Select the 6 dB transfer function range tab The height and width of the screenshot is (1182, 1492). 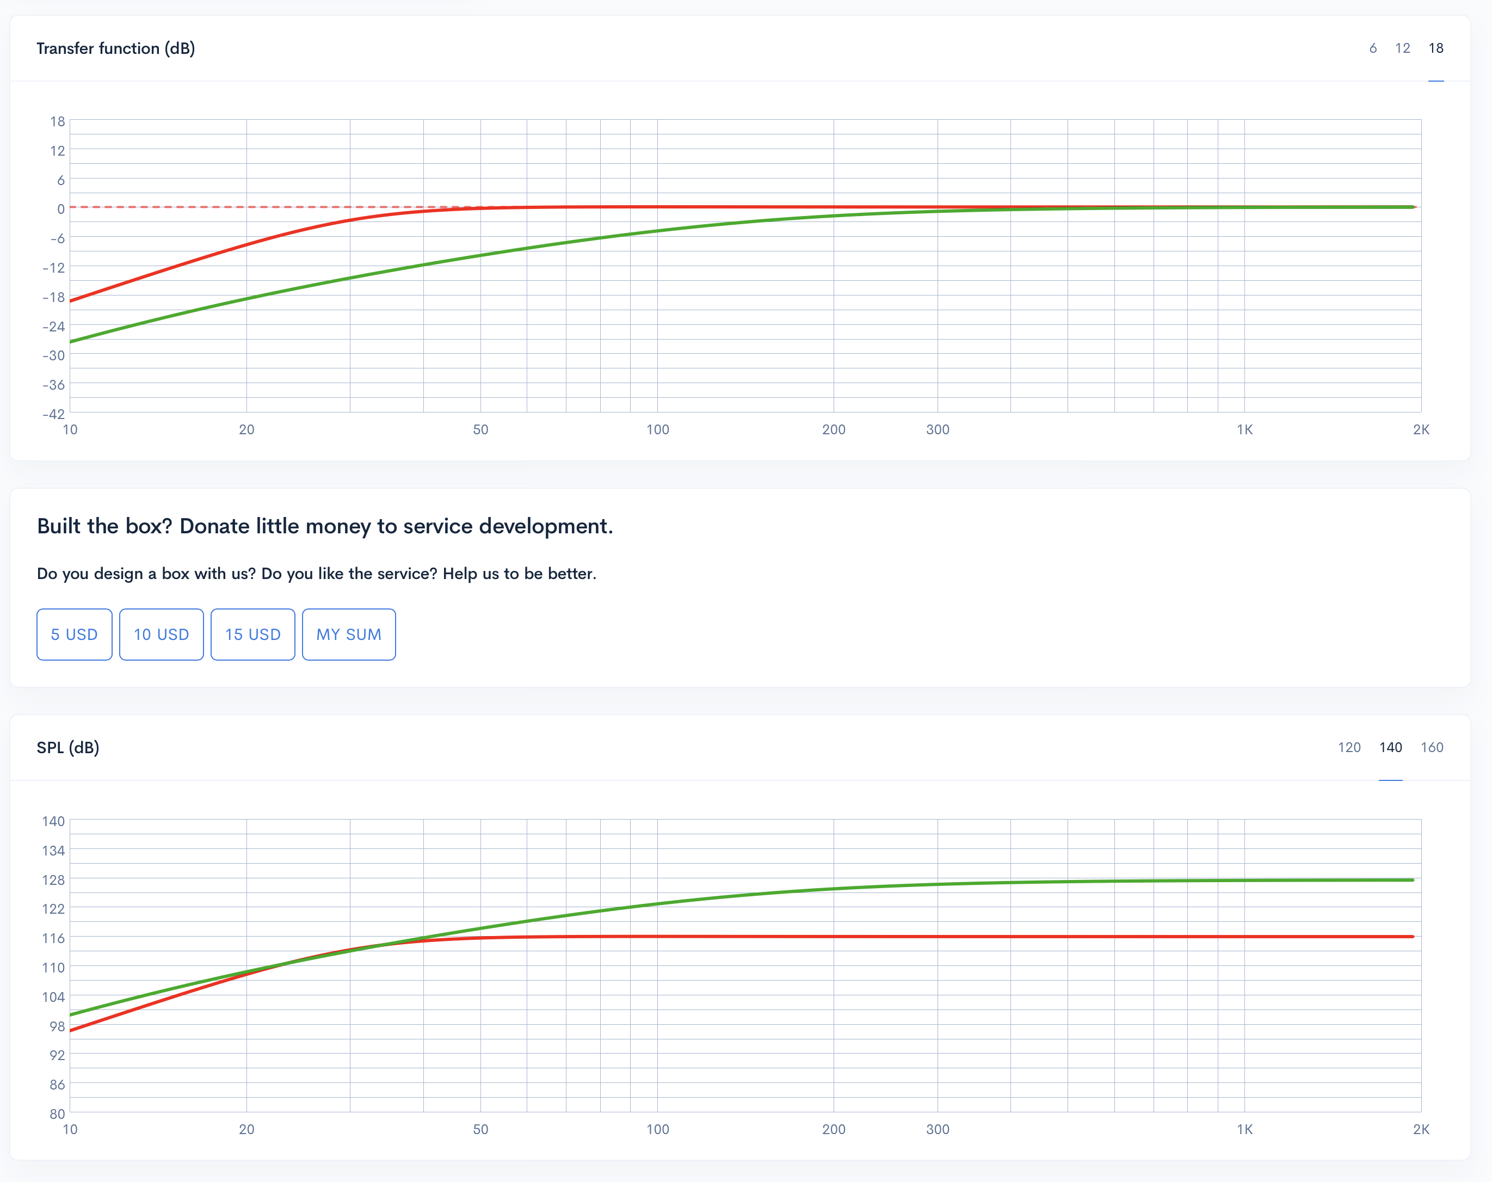tap(1373, 48)
